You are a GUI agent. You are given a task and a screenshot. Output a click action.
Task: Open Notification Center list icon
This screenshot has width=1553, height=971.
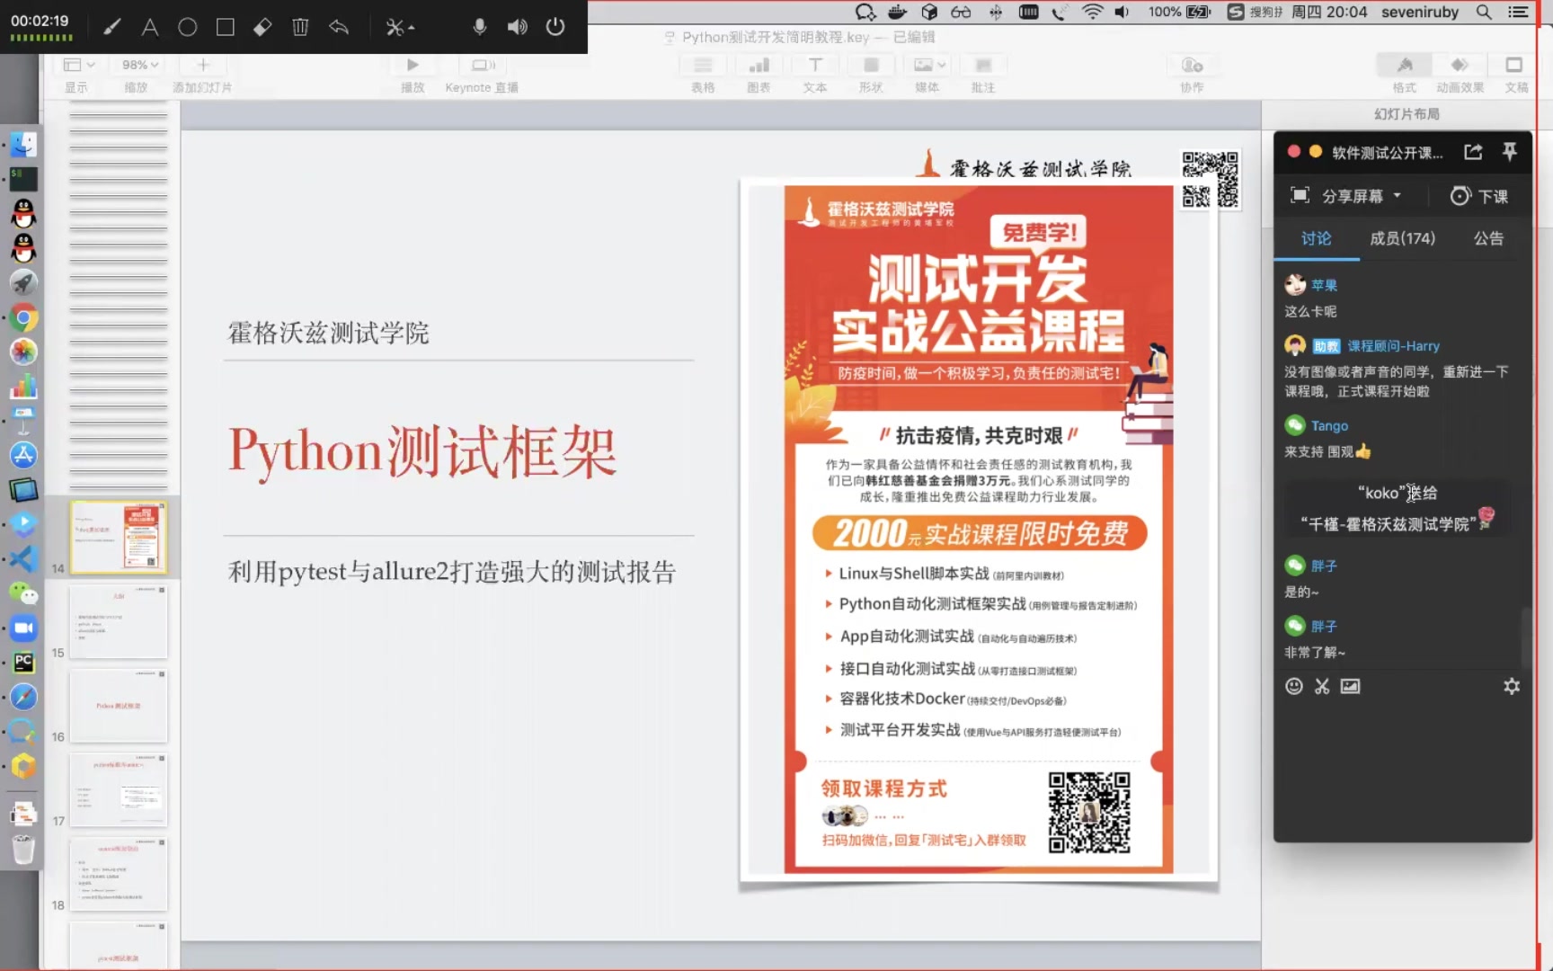click(1519, 12)
